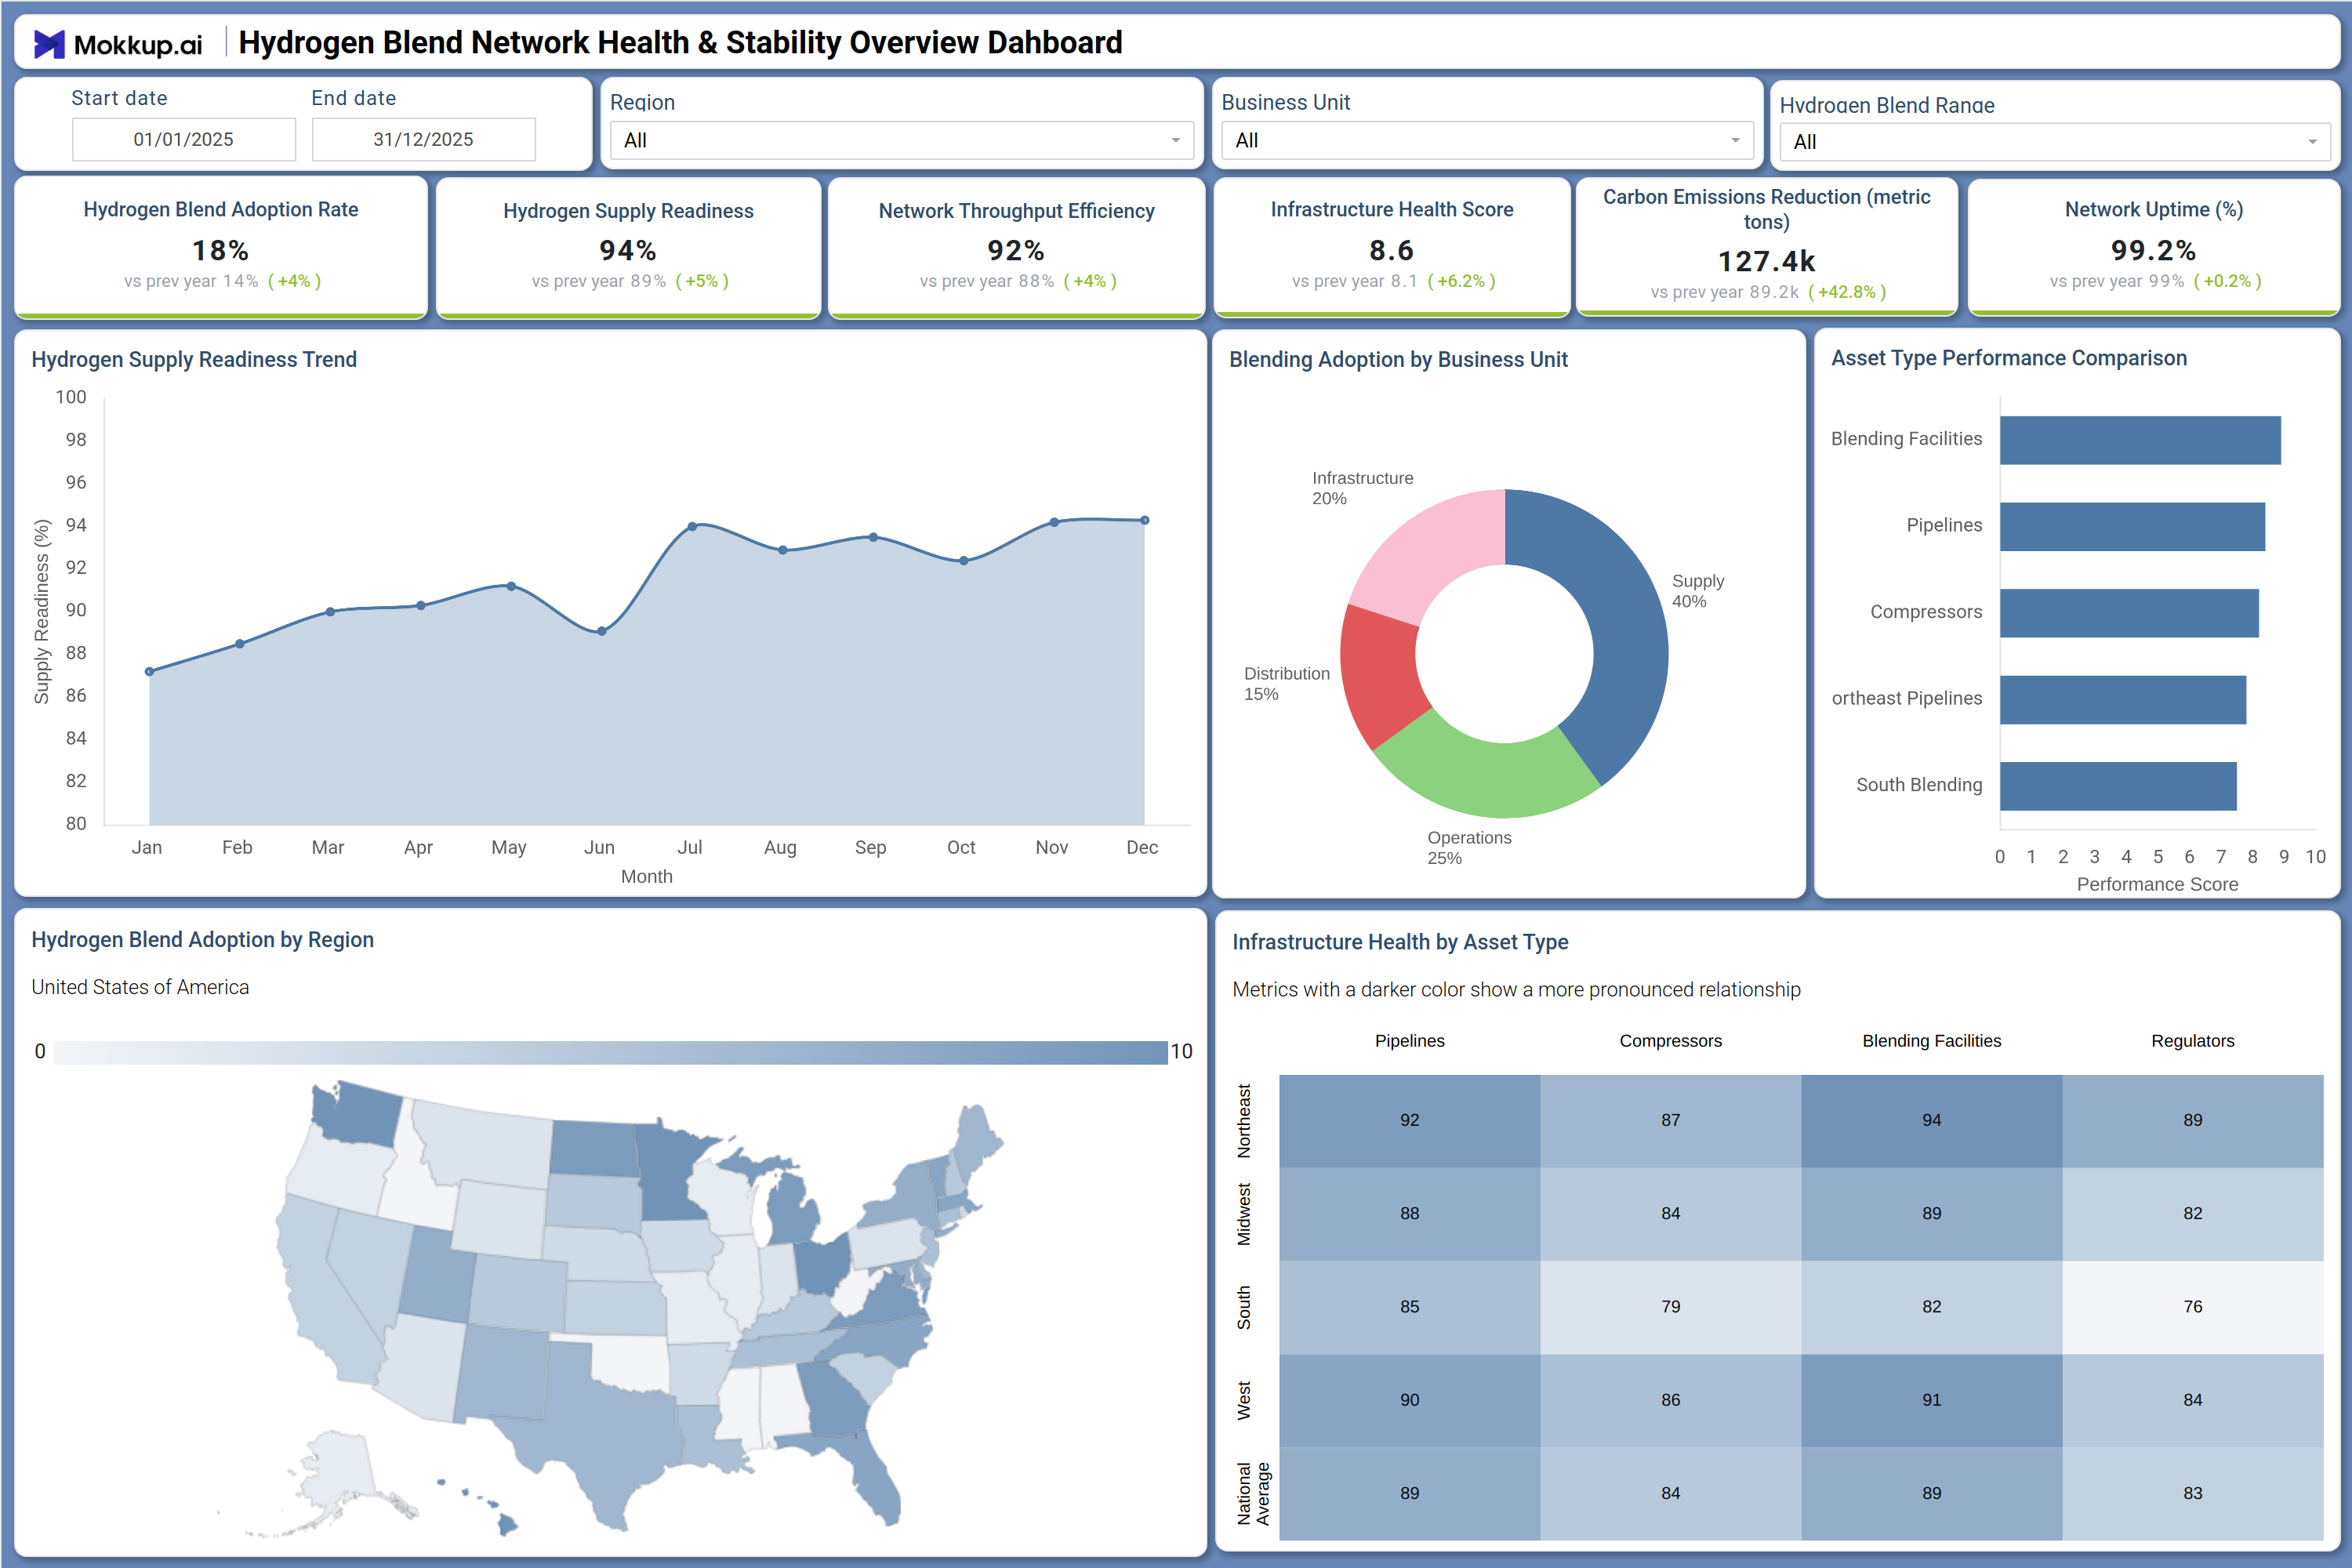Click the Hydrogen Blend Adoption by Region title

pyautogui.click(x=203, y=940)
